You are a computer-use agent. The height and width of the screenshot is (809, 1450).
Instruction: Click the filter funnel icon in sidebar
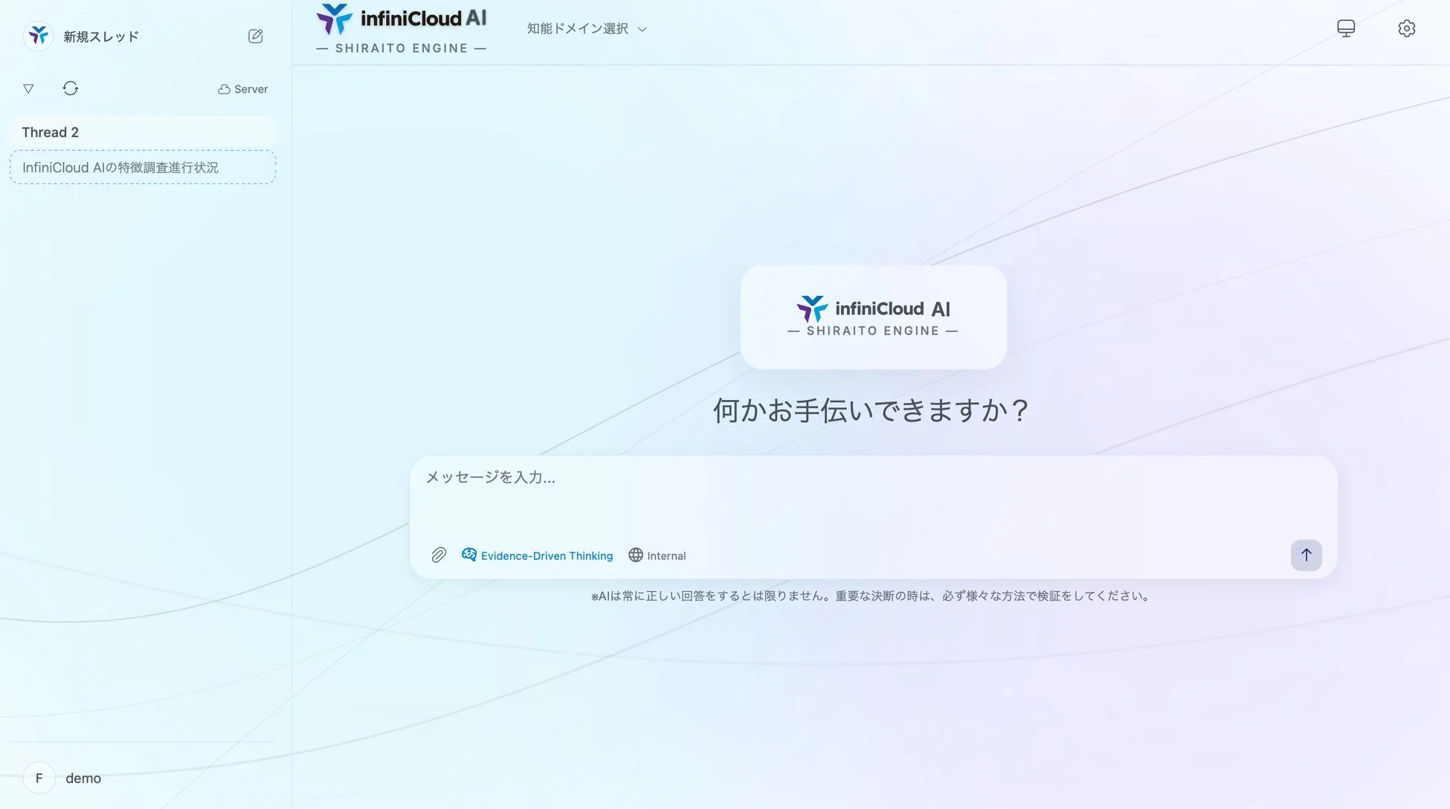tap(28, 88)
